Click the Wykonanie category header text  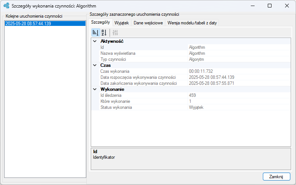coord(112,89)
